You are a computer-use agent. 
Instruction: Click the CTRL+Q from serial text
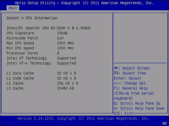[x=134, y=93]
